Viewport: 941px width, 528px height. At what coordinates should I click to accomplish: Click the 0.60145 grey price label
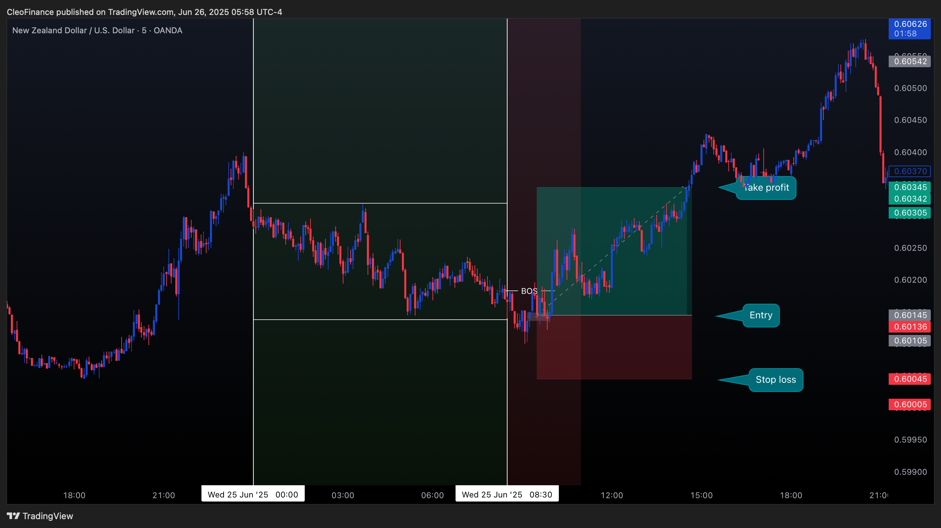(909, 315)
